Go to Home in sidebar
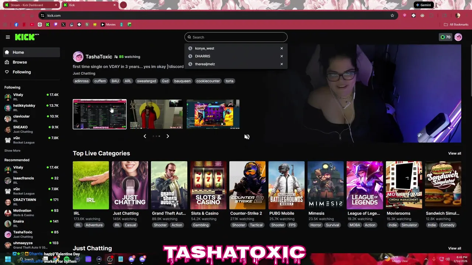This screenshot has width=472, height=265. click(31, 52)
